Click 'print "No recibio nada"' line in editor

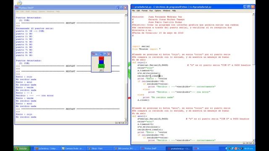click(x=158, y=97)
